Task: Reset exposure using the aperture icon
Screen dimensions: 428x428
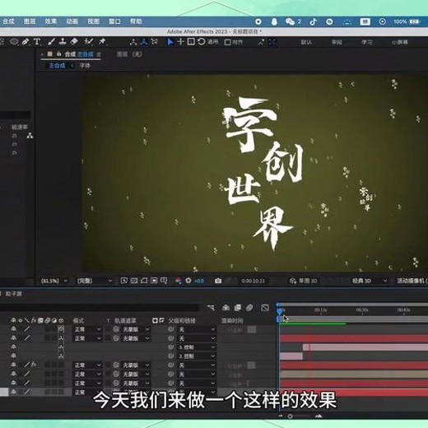Action: point(188,281)
